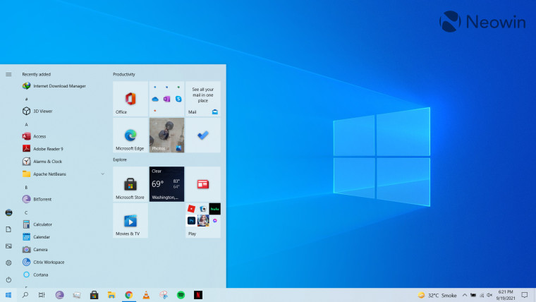This screenshot has height=302, width=536.
Task: Open the weather tile showing Washington
Action: (166, 184)
